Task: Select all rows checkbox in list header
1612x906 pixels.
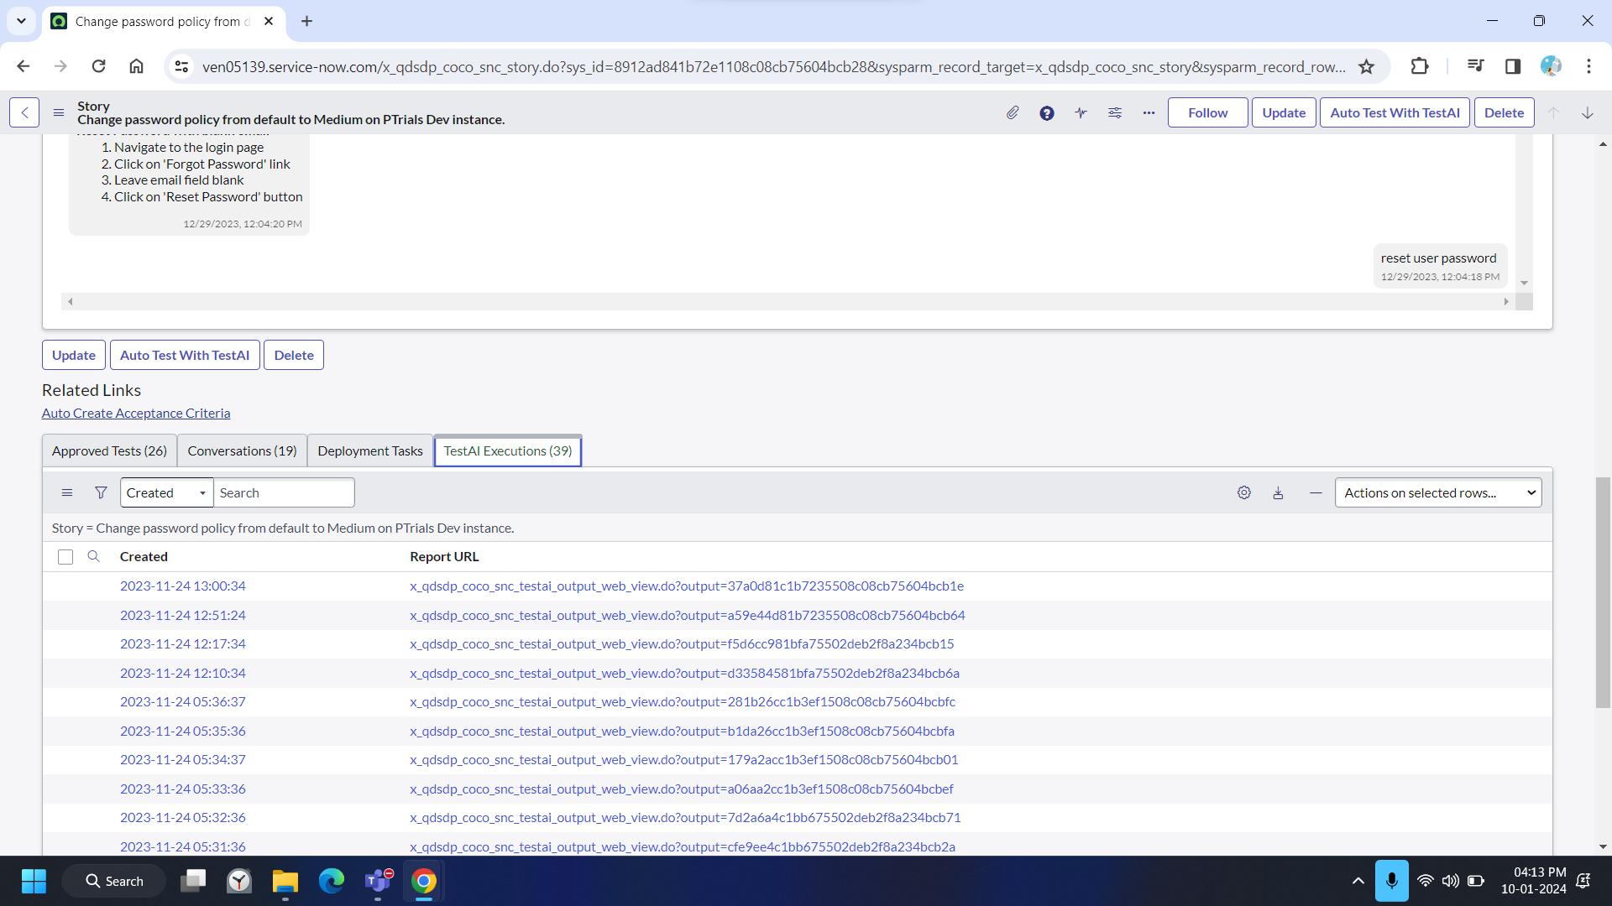Action: 65,557
